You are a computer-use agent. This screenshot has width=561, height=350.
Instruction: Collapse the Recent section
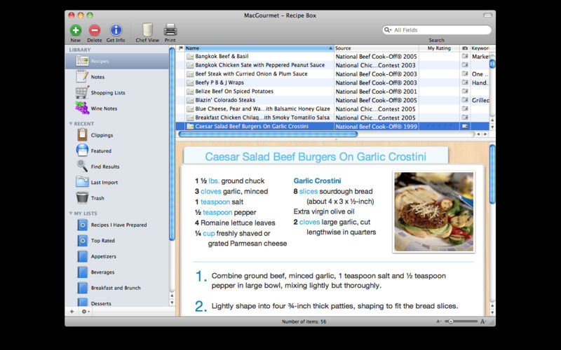click(71, 124)
